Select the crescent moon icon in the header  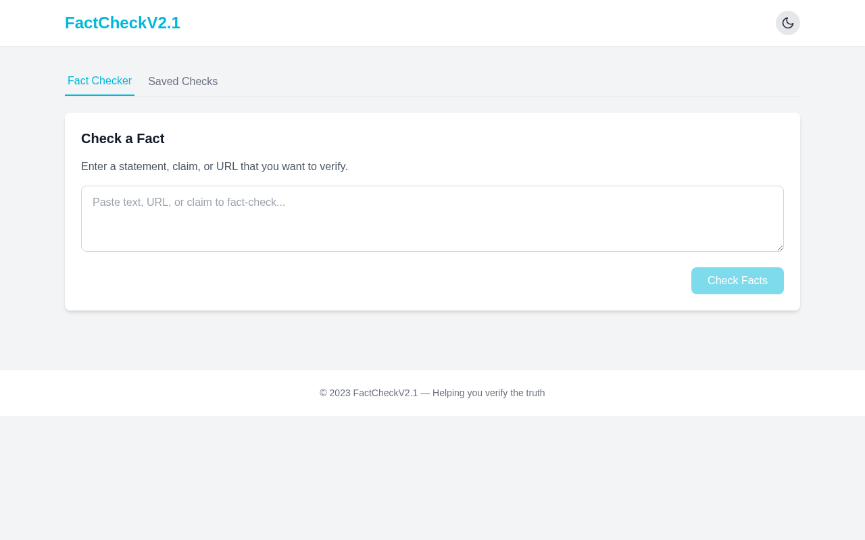click(787, 22)
